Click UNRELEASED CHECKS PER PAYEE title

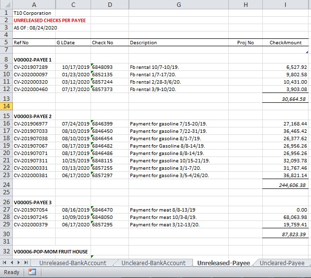point(50,21)
